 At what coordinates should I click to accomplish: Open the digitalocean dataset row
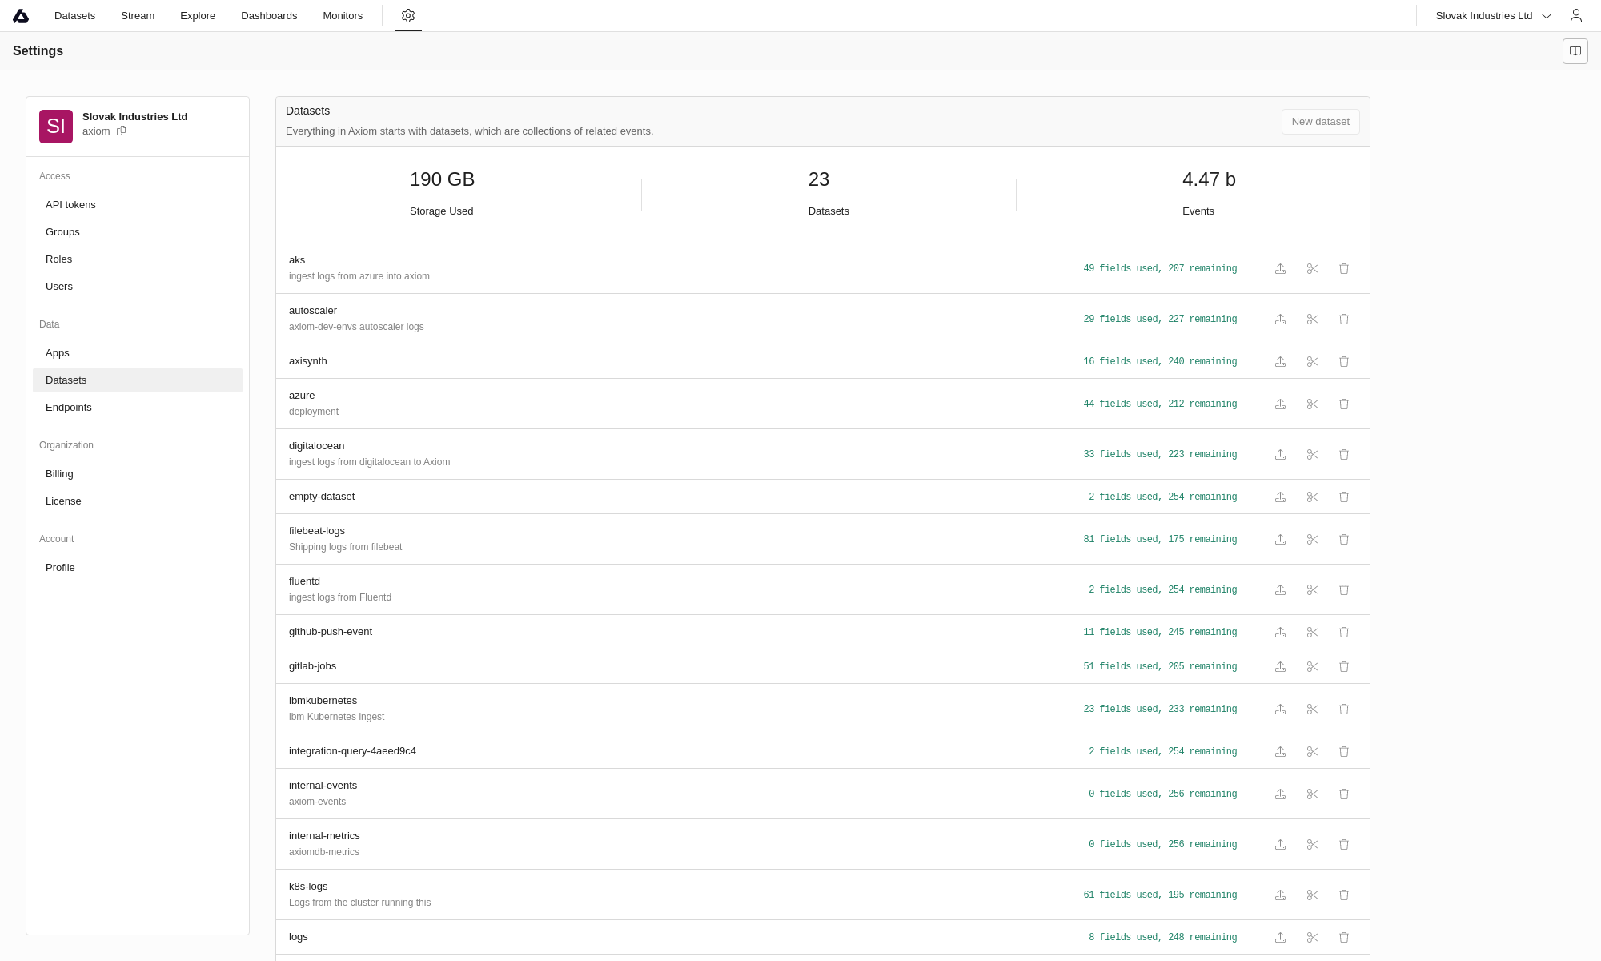pyautogui.click(x=317, y=446)
